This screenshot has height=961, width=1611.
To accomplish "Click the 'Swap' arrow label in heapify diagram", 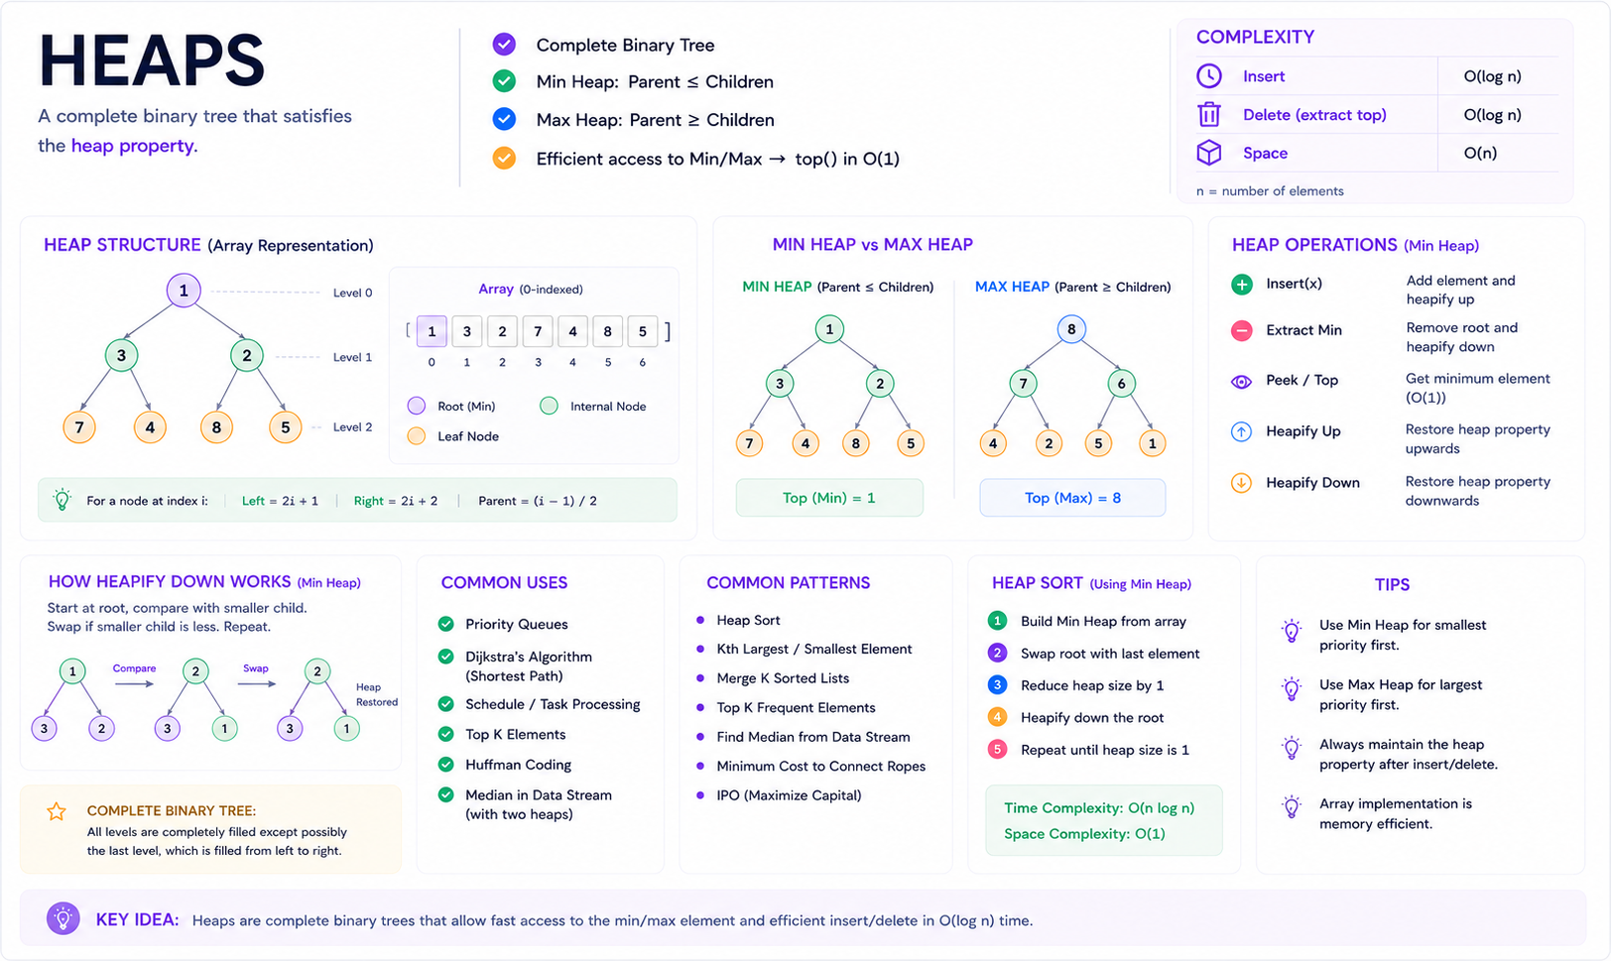I will [256, 668].
